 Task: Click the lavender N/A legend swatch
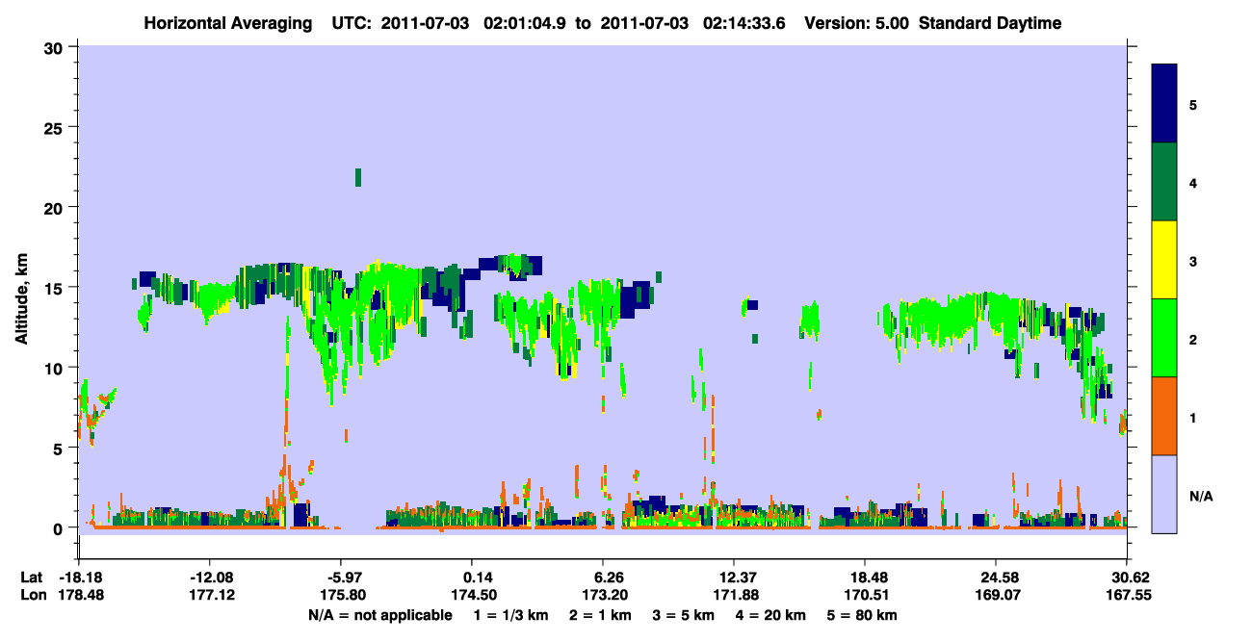pyautogui.click(x=1164, y=493)
